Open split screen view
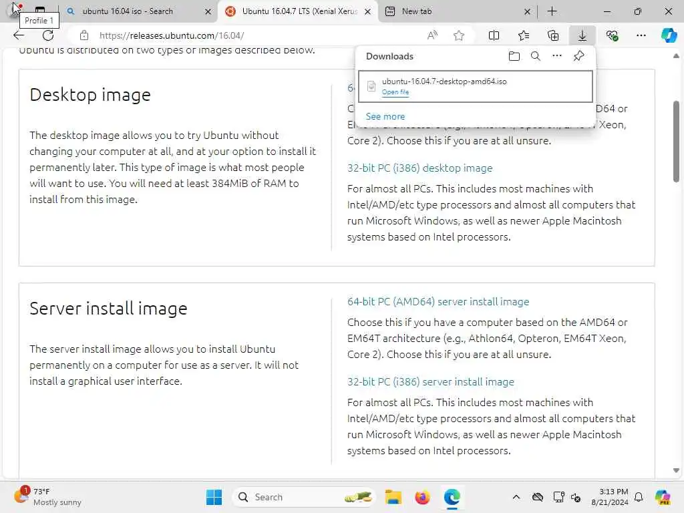 (x=494, y=35)
